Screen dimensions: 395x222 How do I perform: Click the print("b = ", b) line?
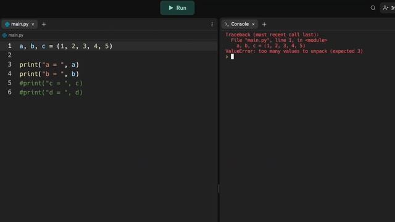[x=49, y=74]
